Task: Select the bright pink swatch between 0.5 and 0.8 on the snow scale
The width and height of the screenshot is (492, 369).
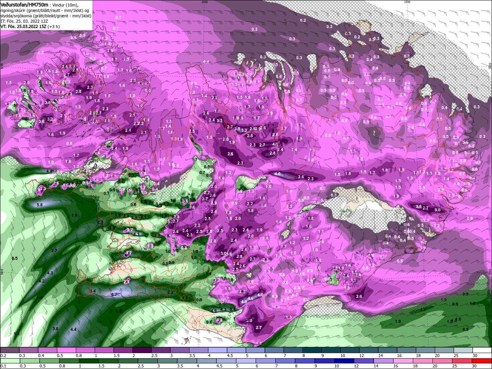Action: 66,350
